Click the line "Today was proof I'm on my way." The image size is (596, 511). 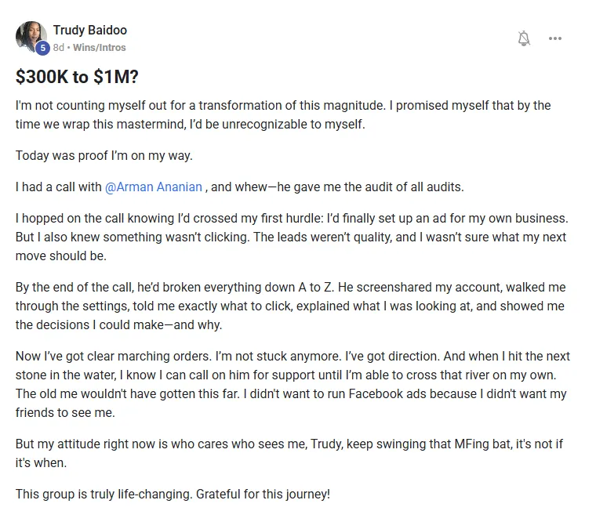click(104, 155)
